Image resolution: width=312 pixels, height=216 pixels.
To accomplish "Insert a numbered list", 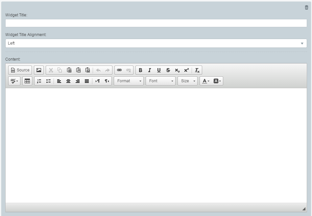I will tap(39, 81).
